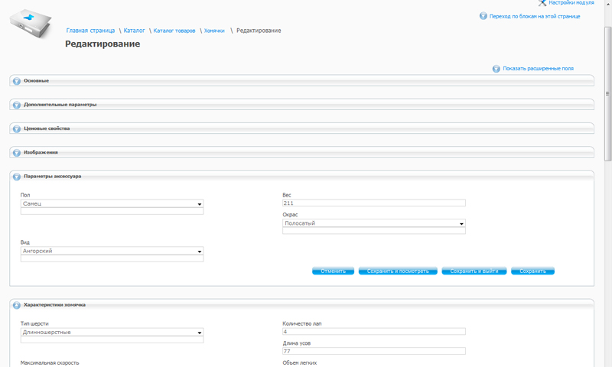The width and height of the screenshot is (612, 367).
Task: Click the round icon of Основные section
Action: point(17,81)
